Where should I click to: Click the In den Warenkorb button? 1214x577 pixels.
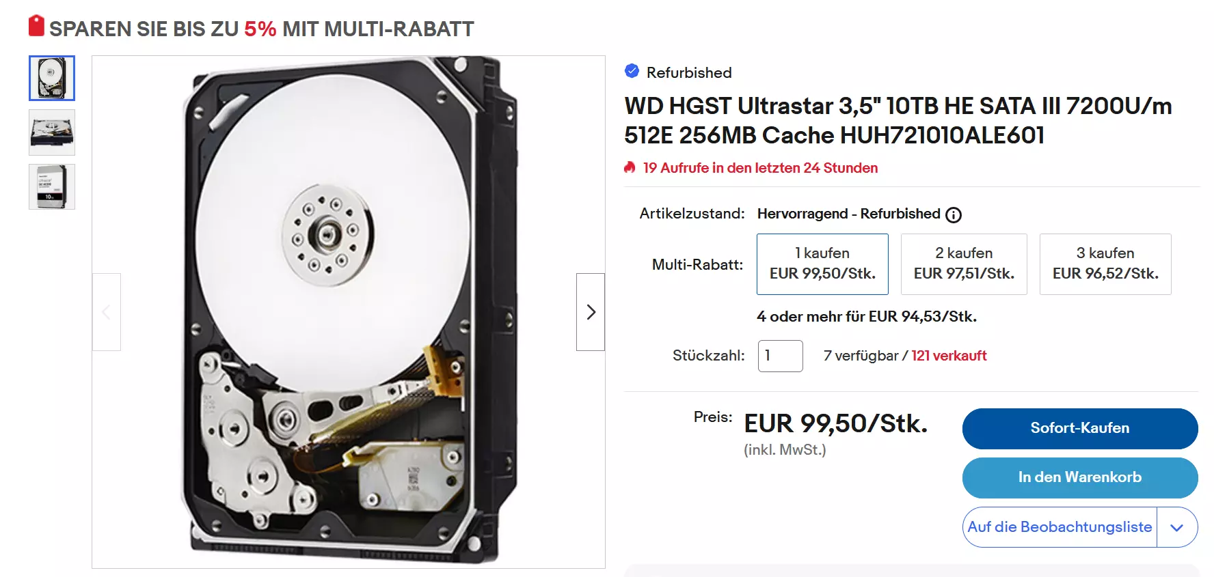(x=1080, y=477)
